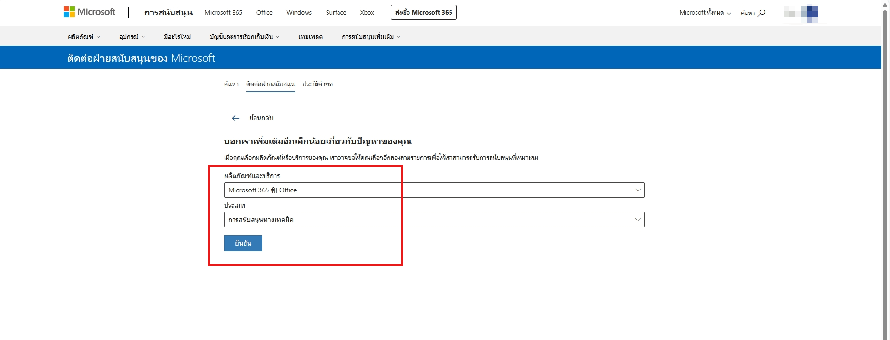Click the สั่งซื้อ Microsoft 365 button

[424, 12]
